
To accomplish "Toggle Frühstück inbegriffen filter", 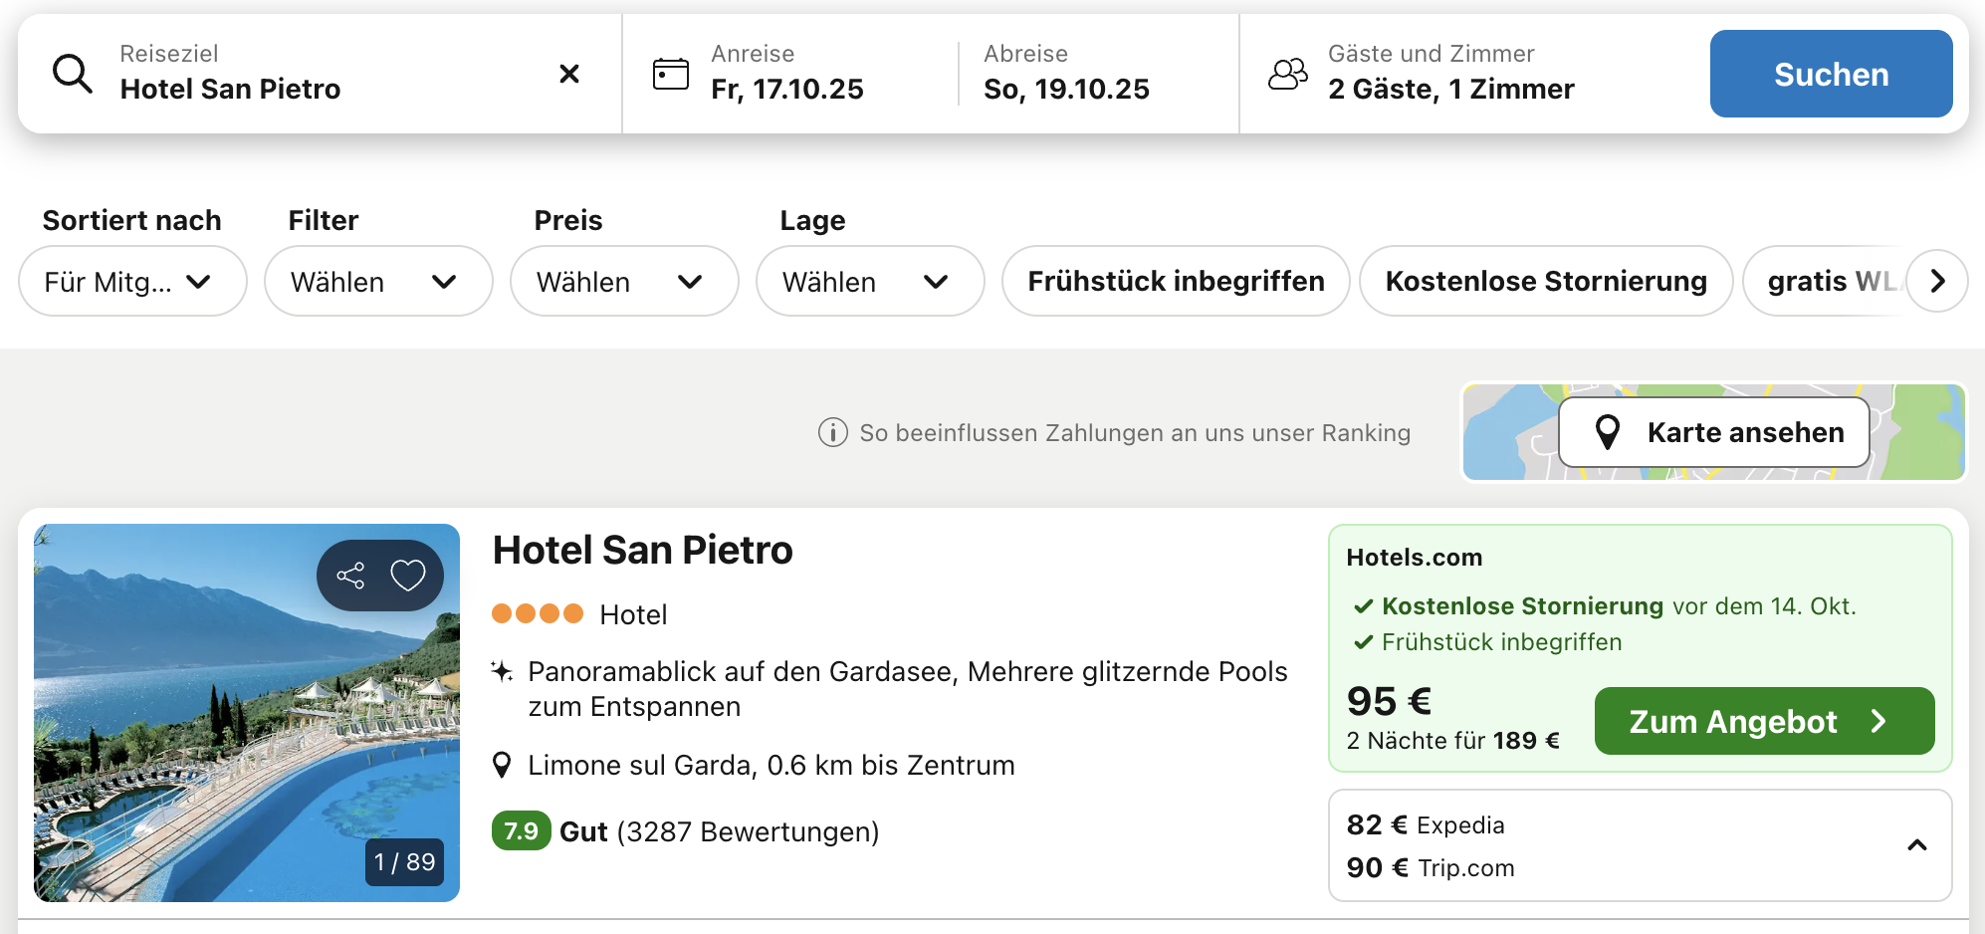I will click(1176, 281).
